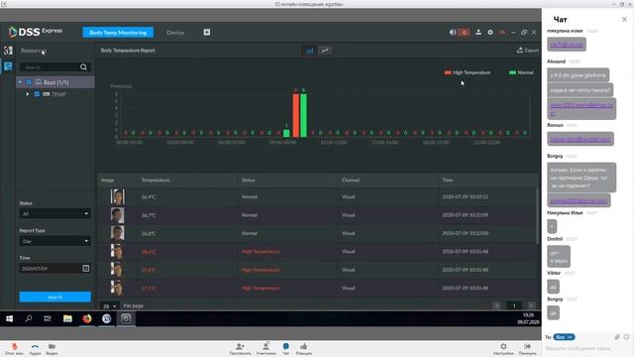Click the page number field showing 1
The image size is (634, 357).
pos(514,305)
